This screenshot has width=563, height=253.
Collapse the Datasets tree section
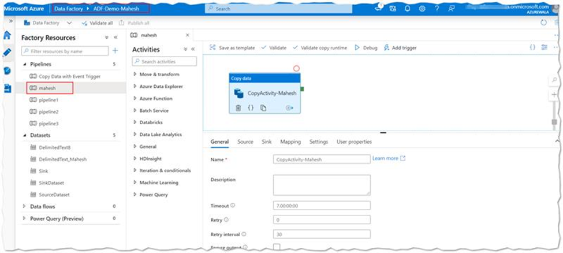coord(25,136)
